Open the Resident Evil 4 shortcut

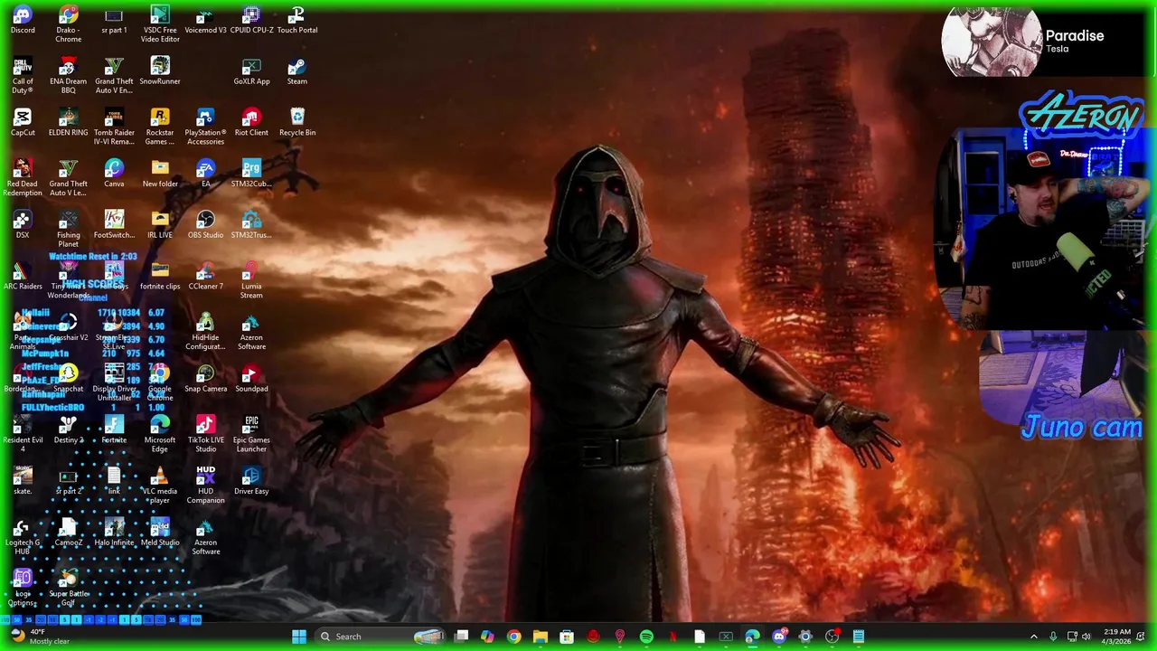click(23, 435)
